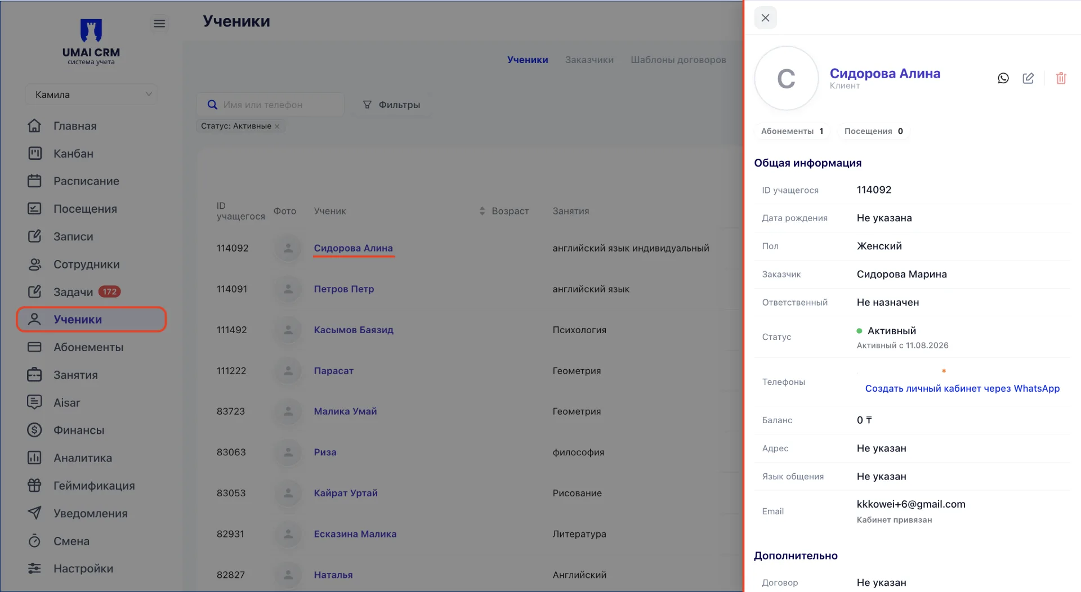Click the Рисование lesson cell
Image resolution: width=1081 pixels, height=592 pixels.
[577, 493]
